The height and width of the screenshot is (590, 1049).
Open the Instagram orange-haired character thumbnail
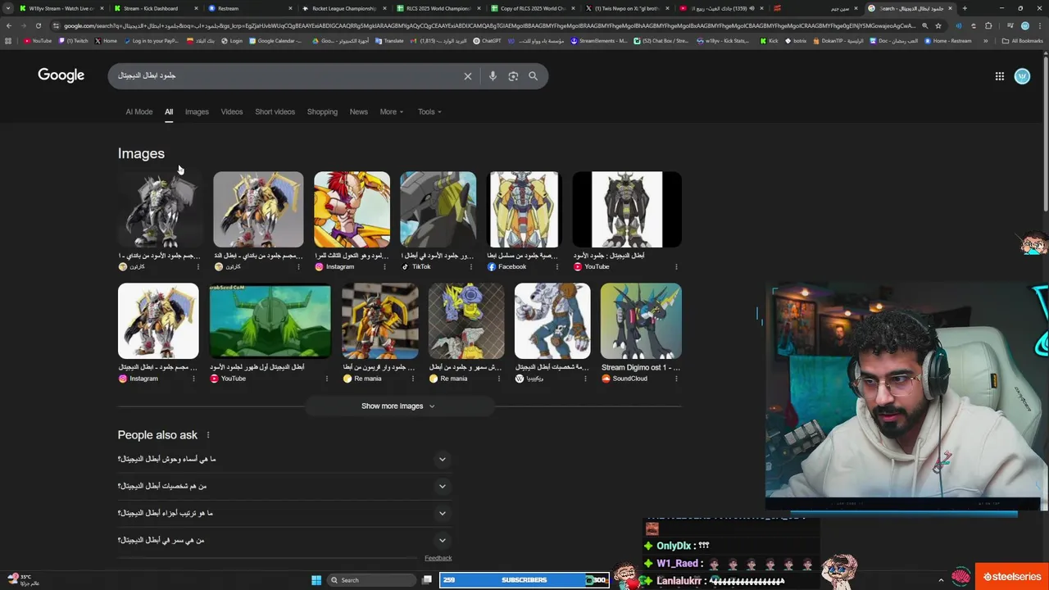[352, 209]
